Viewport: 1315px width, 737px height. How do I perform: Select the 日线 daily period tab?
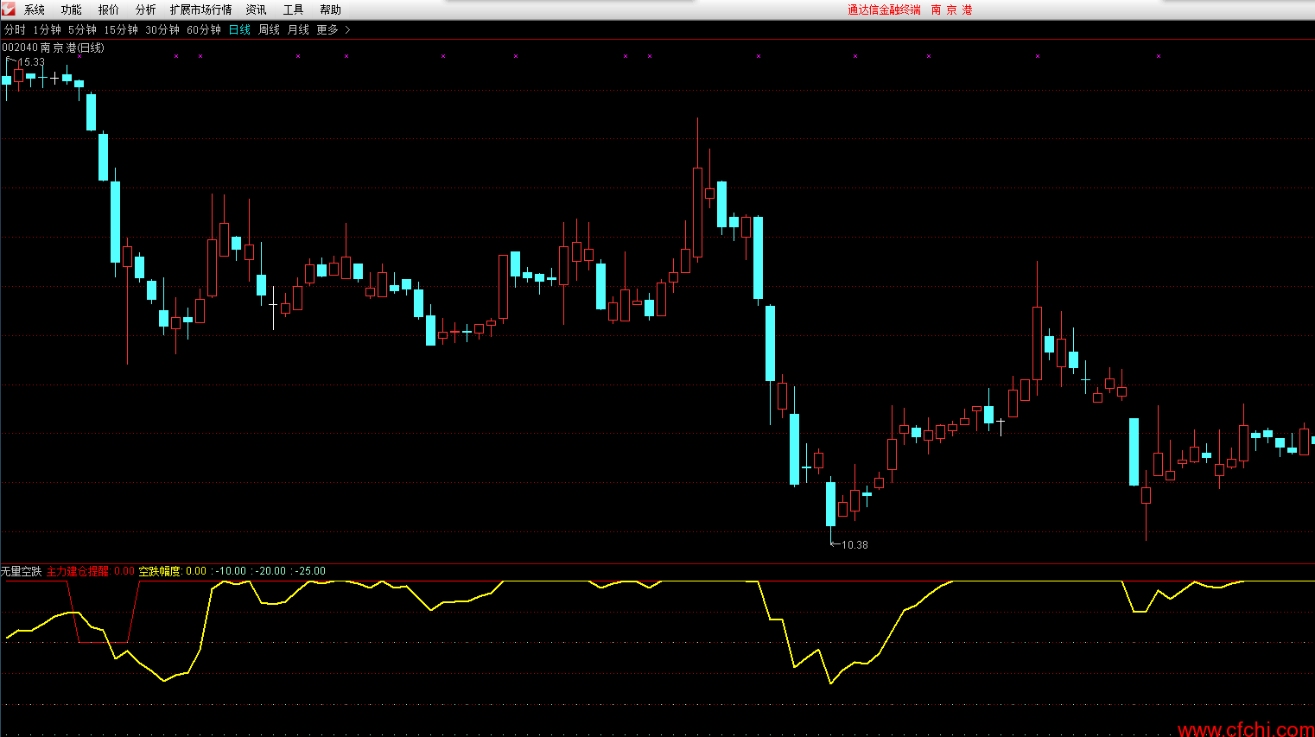[x=240, y=29]
